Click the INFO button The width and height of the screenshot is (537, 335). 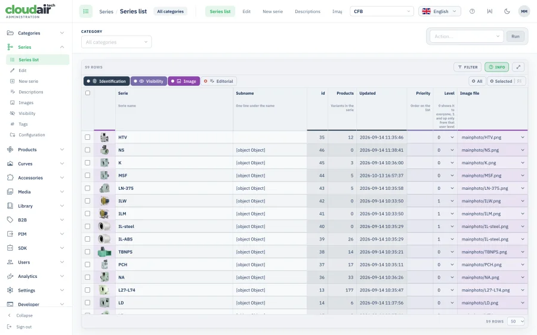[496, 67]
